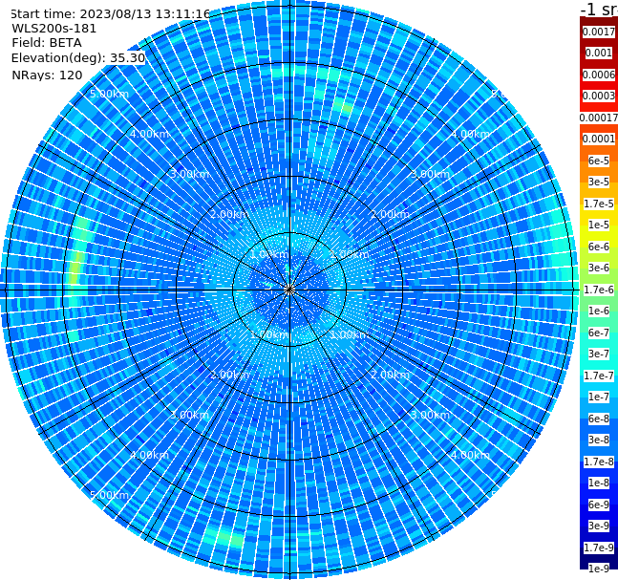Image resolution: width=618 pixels, height=580 pixels.
Task: Click the 0.0003 colorbar label
Action: 599,96
